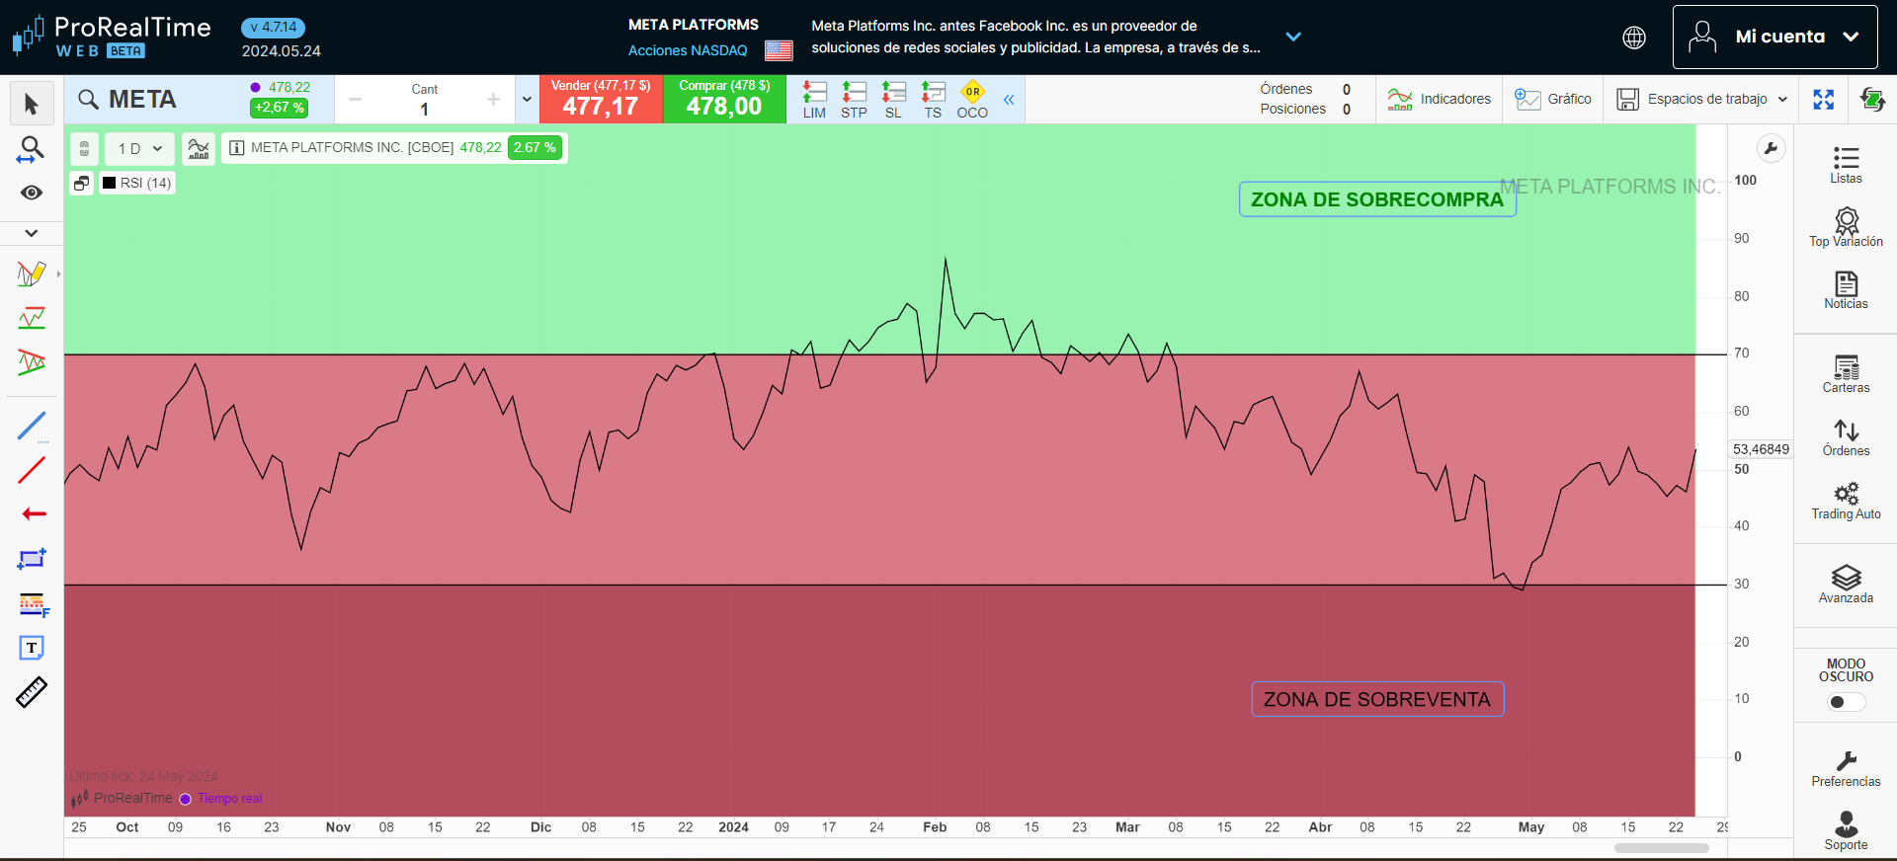Click the Vender sell button
Viewport: 1897px width, 861px height.
601,99
